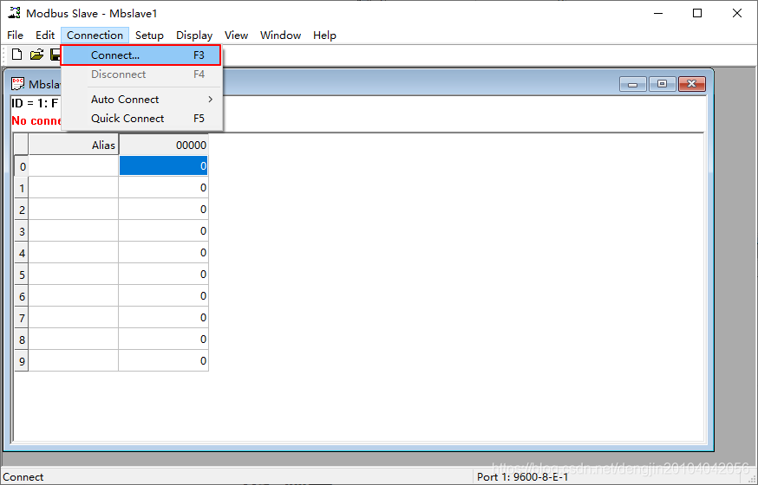Click the Open file folder icon

pyautogui.click(x=36, y=55)
